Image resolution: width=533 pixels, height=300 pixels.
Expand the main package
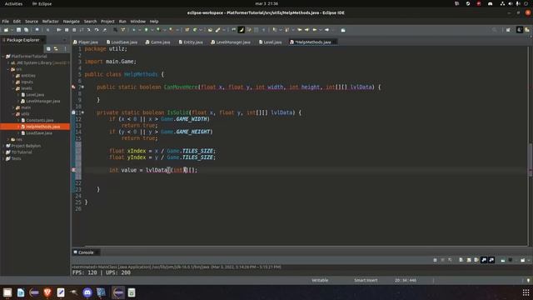(13, 107)
